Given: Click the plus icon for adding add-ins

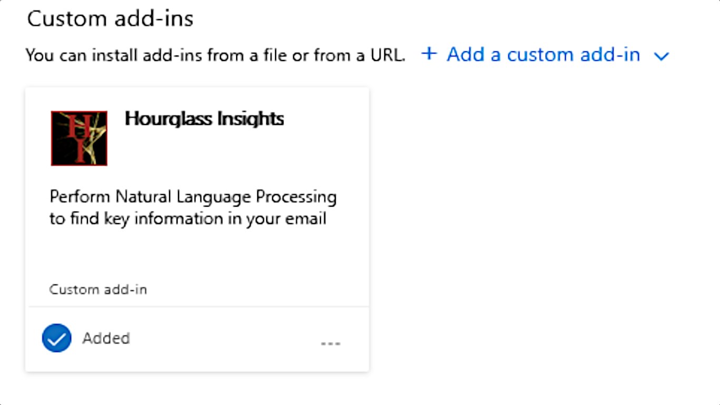Looking at the screenshot, I should [430, 54].
